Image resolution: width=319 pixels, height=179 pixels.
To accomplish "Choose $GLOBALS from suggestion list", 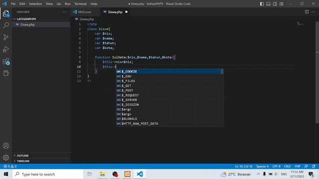I will [169, 119].
